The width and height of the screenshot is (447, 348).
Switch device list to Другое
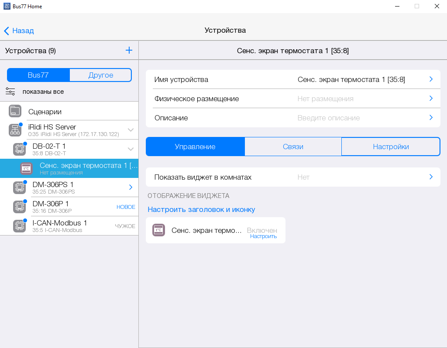[100, 75]
